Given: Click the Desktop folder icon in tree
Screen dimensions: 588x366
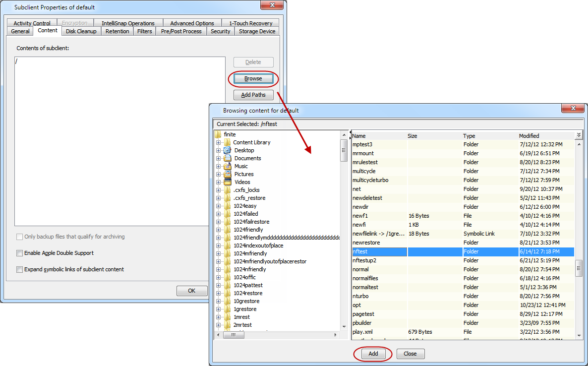Looking at the screenshot, I should [228, 150].
